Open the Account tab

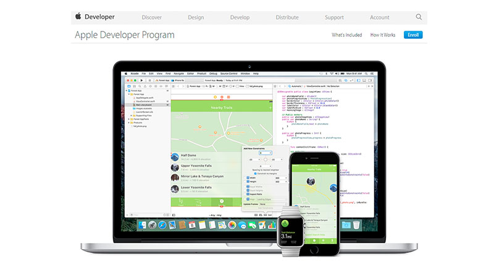[x=379, y=17]
